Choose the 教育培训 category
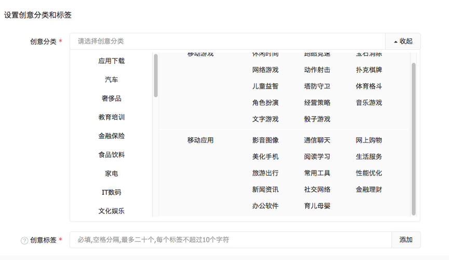The width and height of the screenshot is (449, 260). (x=112, y=118)
